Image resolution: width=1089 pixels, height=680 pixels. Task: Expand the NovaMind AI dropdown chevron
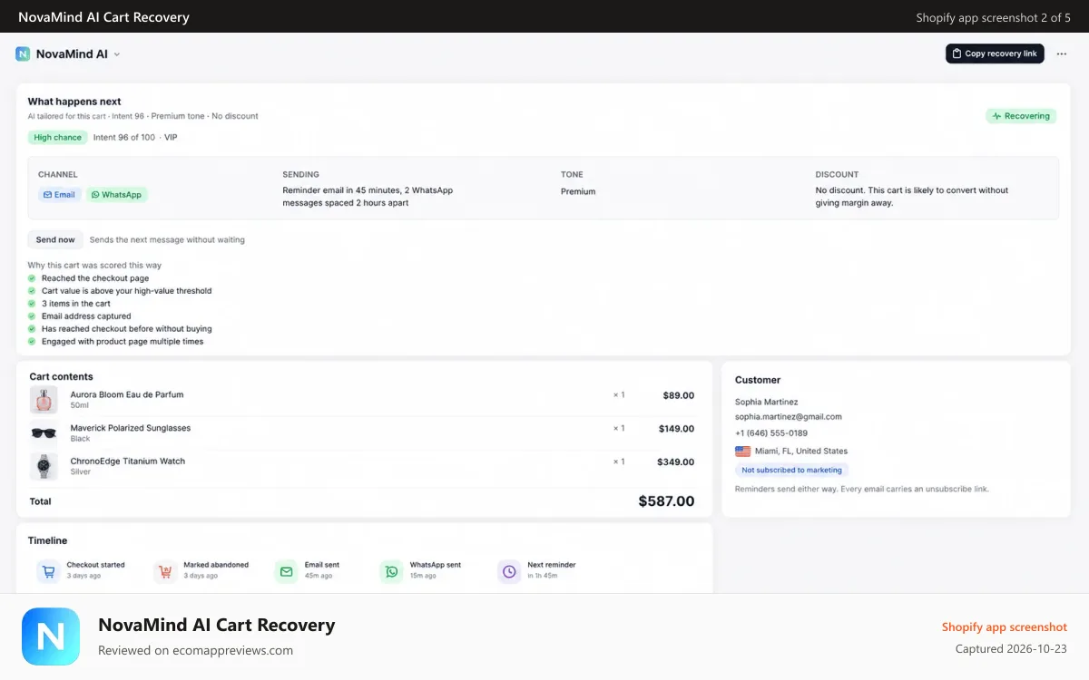click(117, 54)
